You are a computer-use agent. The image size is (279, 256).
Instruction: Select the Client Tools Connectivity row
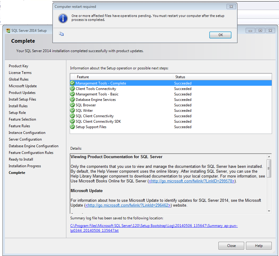[171, 88]
